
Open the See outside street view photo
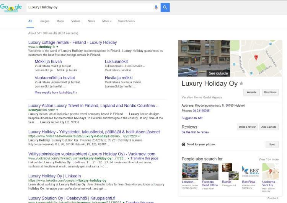[204, 58]
